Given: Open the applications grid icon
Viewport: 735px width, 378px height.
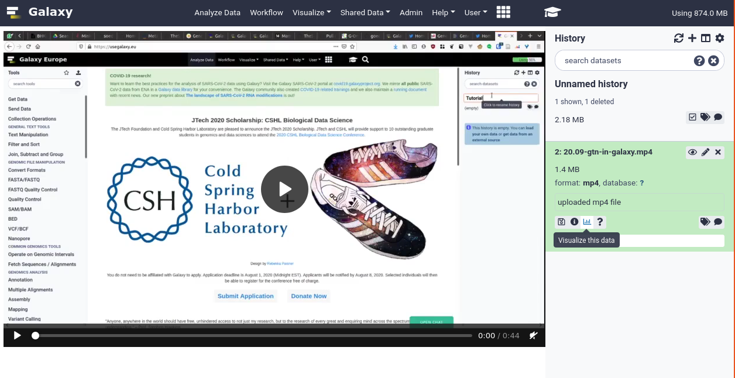Looking at the screenshot, I should 503,12.
